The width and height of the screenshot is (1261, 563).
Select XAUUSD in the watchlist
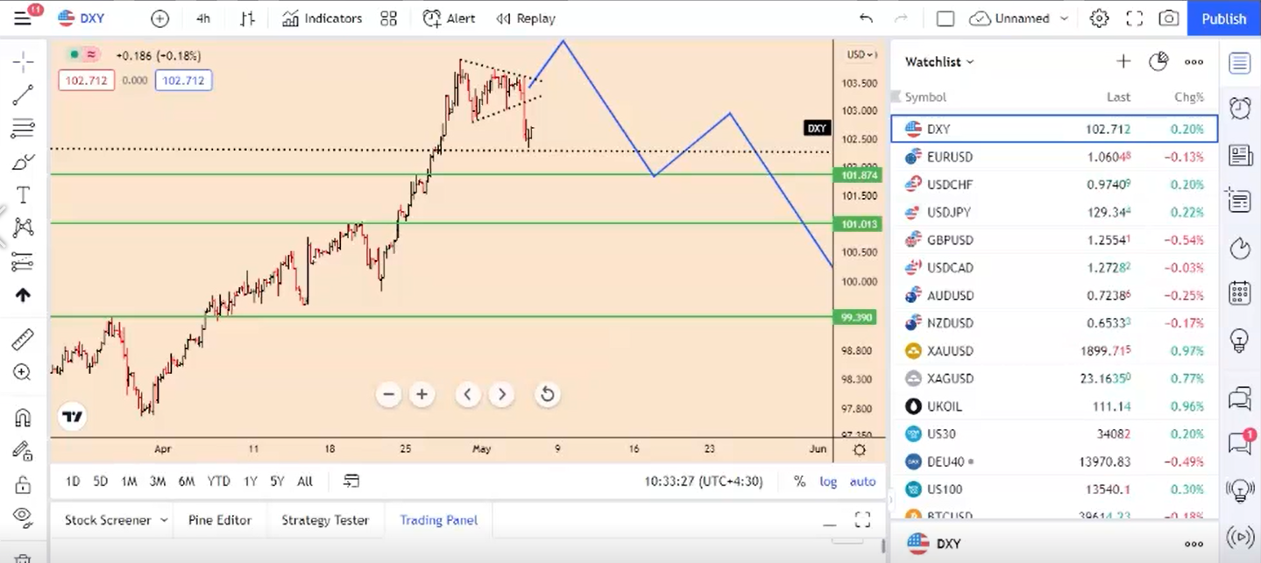coord(950,351)
